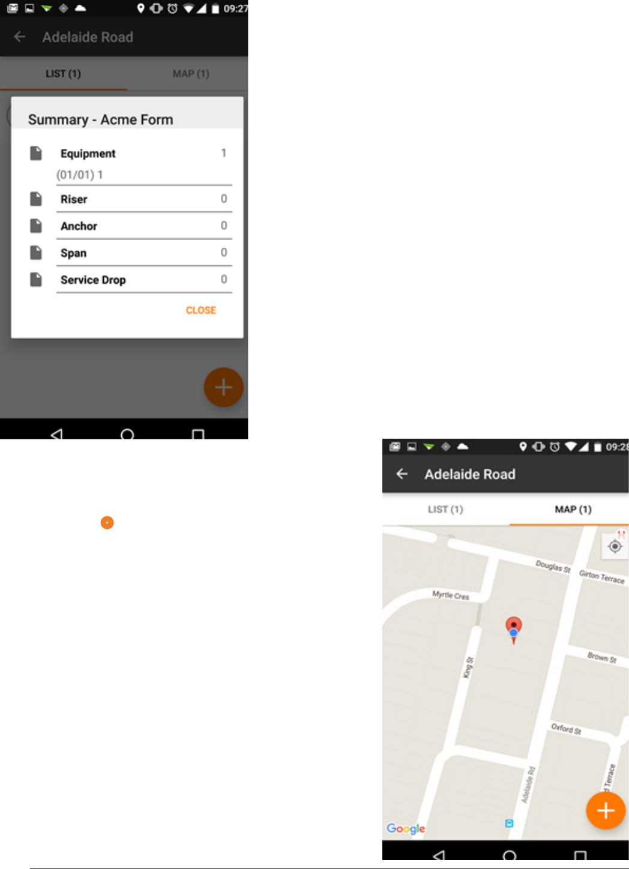This screenshot has height=869, width=629.
Task: Tap the document icon beside Service Drop
Action: (x=36, y=280)
